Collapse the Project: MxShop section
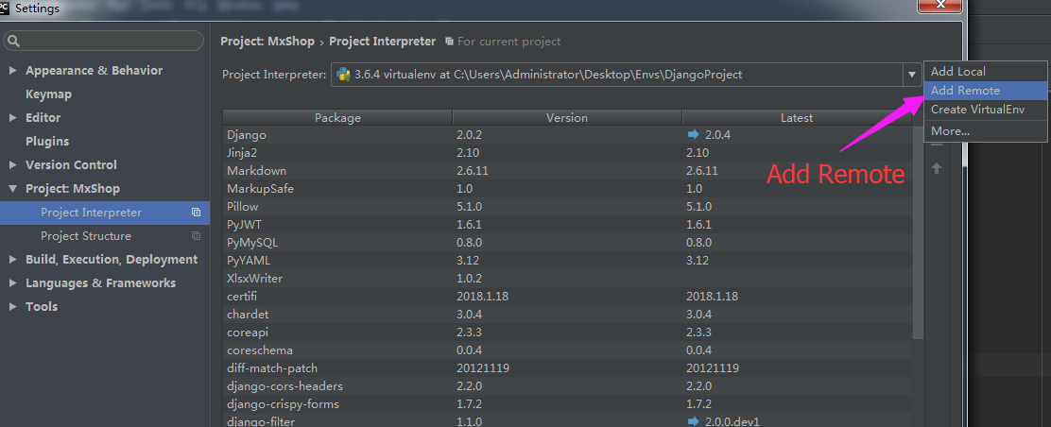1051x427 pixels. click(x=12, y=189)
